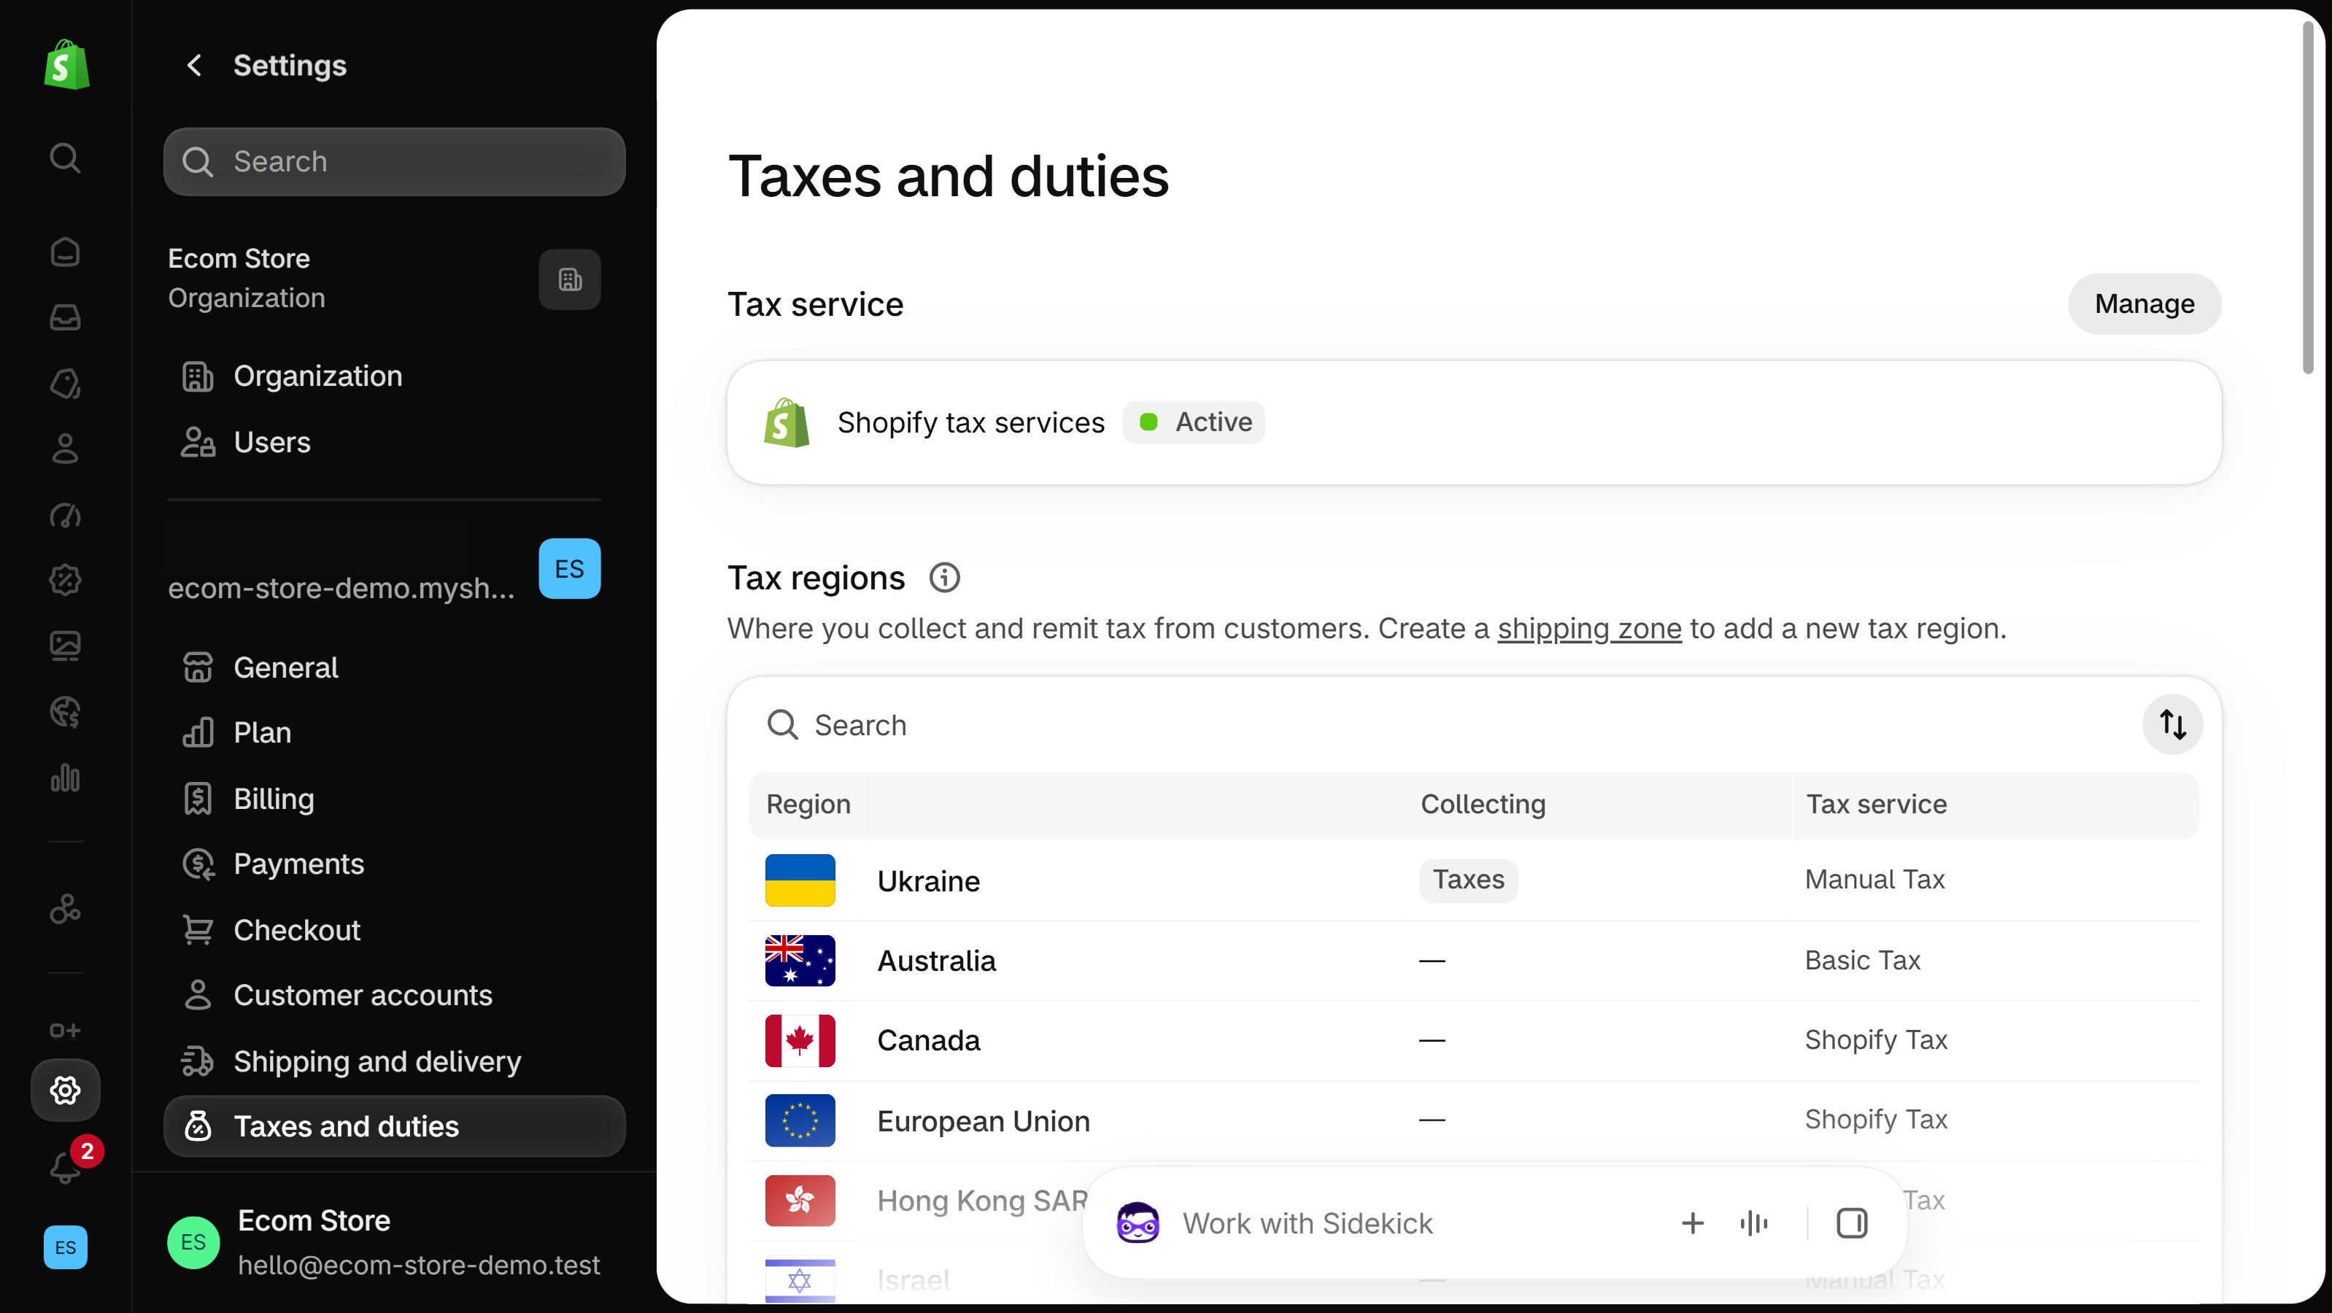Click the organization building icon button

click(569, 279)
